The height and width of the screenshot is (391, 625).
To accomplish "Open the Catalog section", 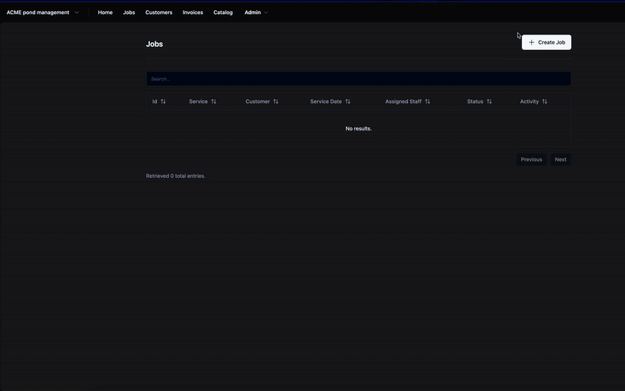I will 223,12.
